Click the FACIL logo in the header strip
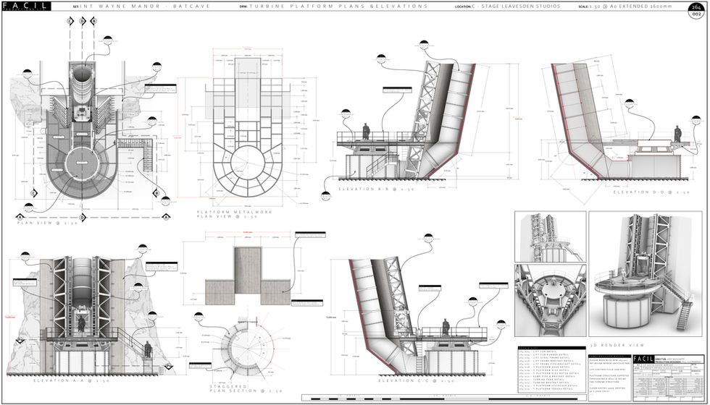The width and height of the screenshot is (710, 405). point(26,6)
